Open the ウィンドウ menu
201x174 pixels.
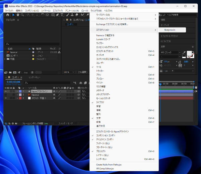pos(96,11)
